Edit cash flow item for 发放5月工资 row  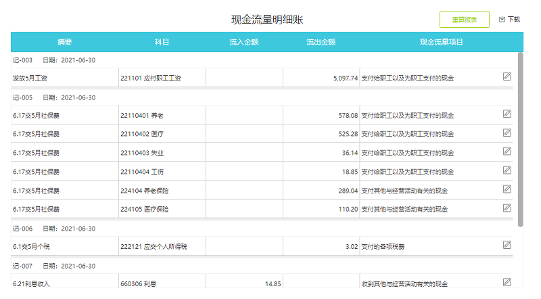(507, 76)
